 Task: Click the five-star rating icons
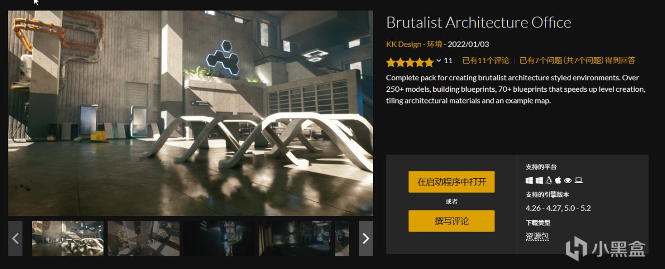[x=410, y=62]
